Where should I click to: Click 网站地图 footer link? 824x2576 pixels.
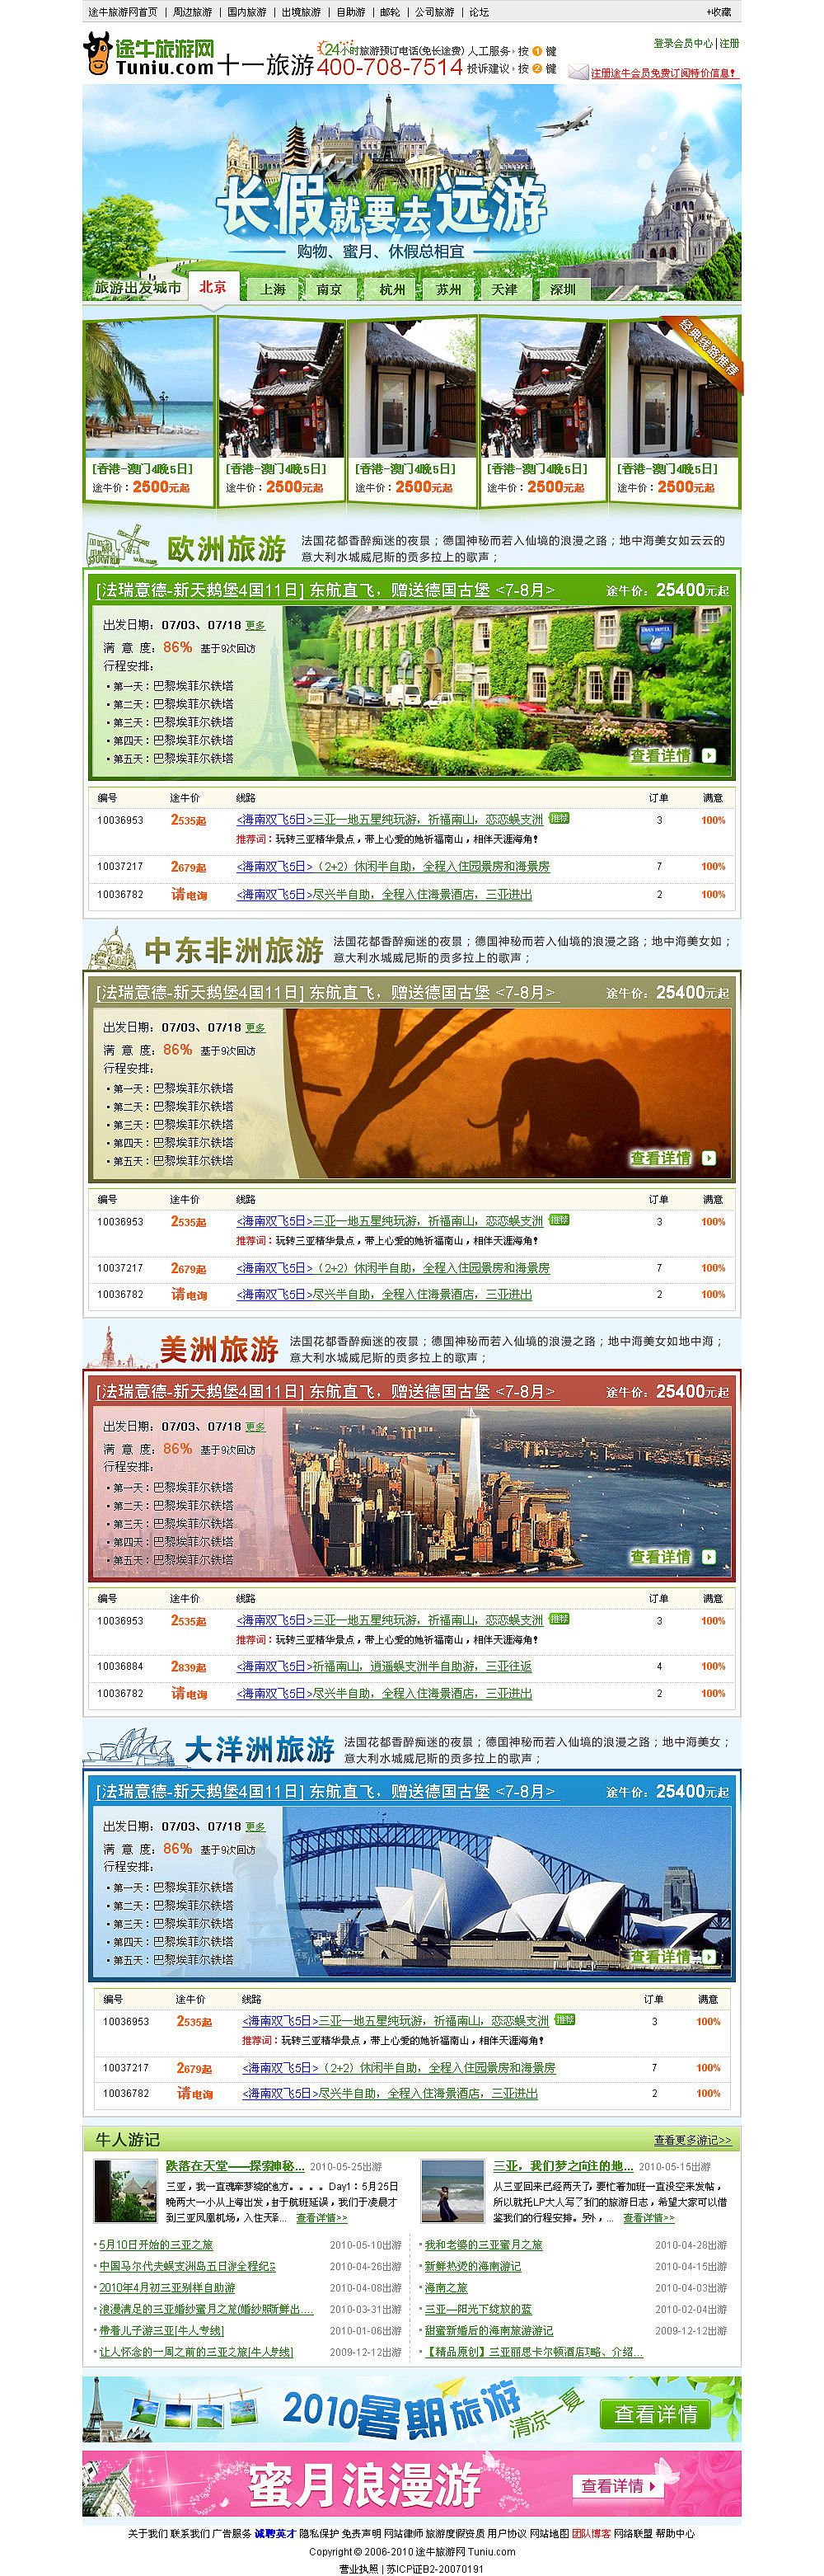(550, 2533)
